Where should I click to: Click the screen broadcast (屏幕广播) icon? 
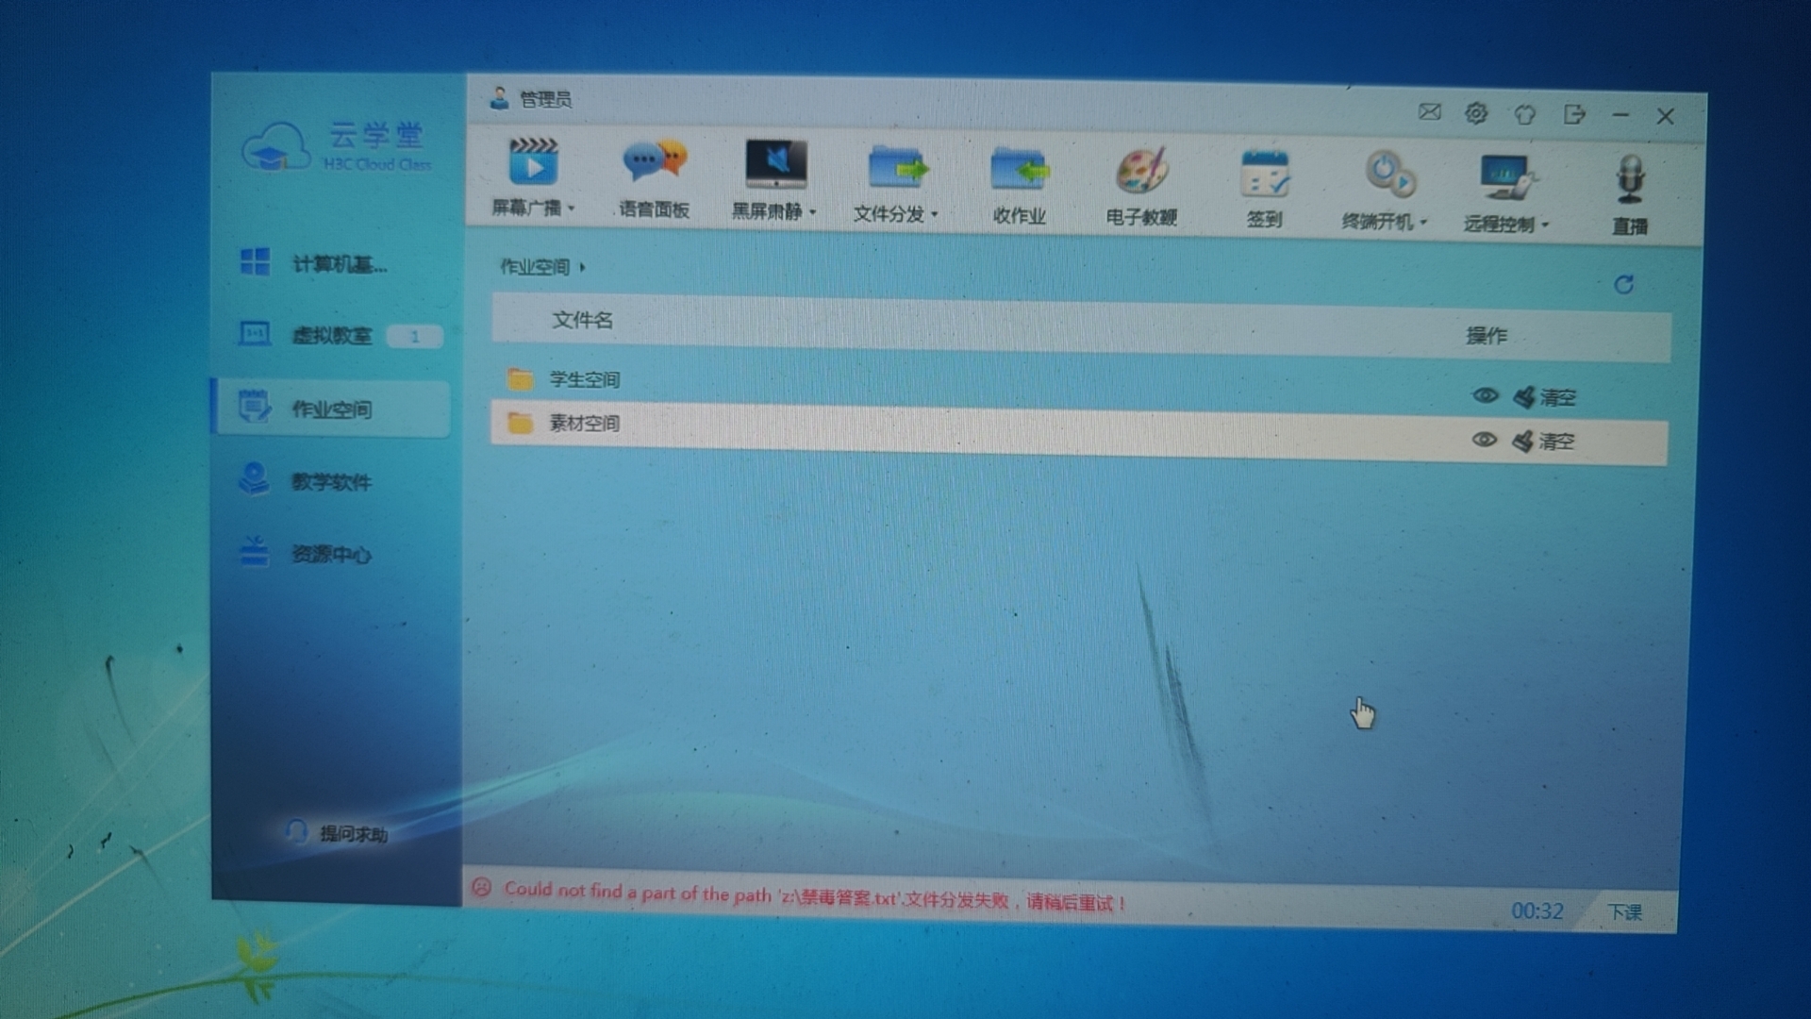(533, 162)
